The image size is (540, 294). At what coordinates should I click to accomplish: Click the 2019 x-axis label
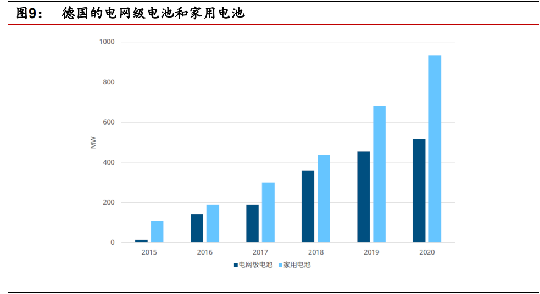click(x=371, y=252)
